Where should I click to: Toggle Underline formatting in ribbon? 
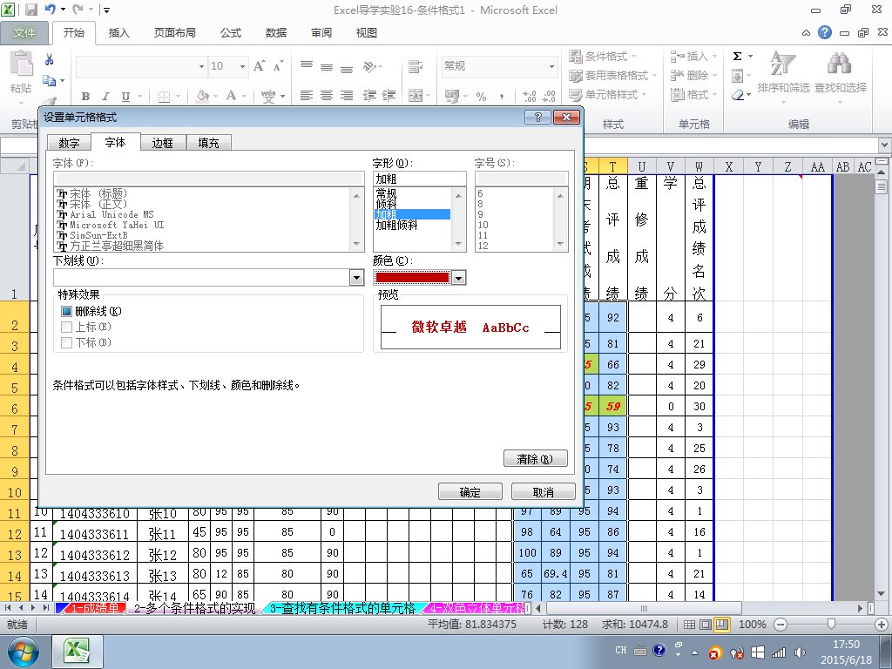(x=125, y=96)
